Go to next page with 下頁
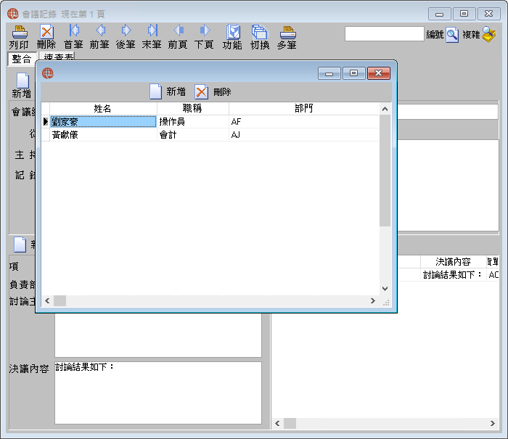508x439 pixels. [x=205, y=30]
